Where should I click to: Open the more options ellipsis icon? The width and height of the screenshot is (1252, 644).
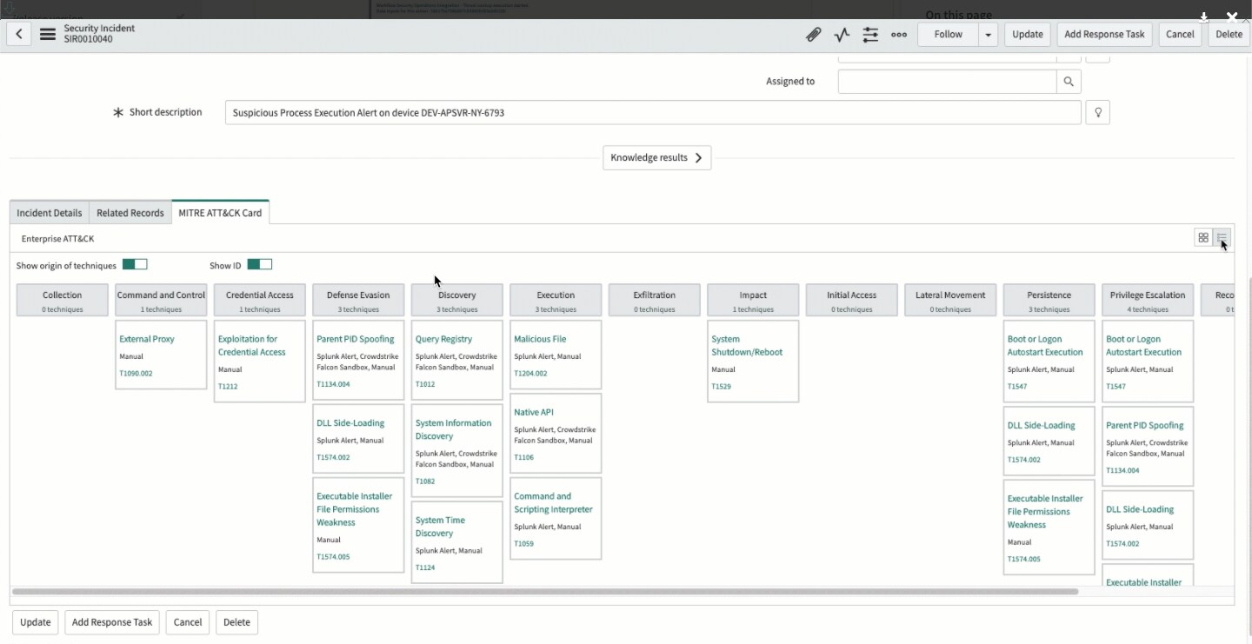tap(899, 34)
